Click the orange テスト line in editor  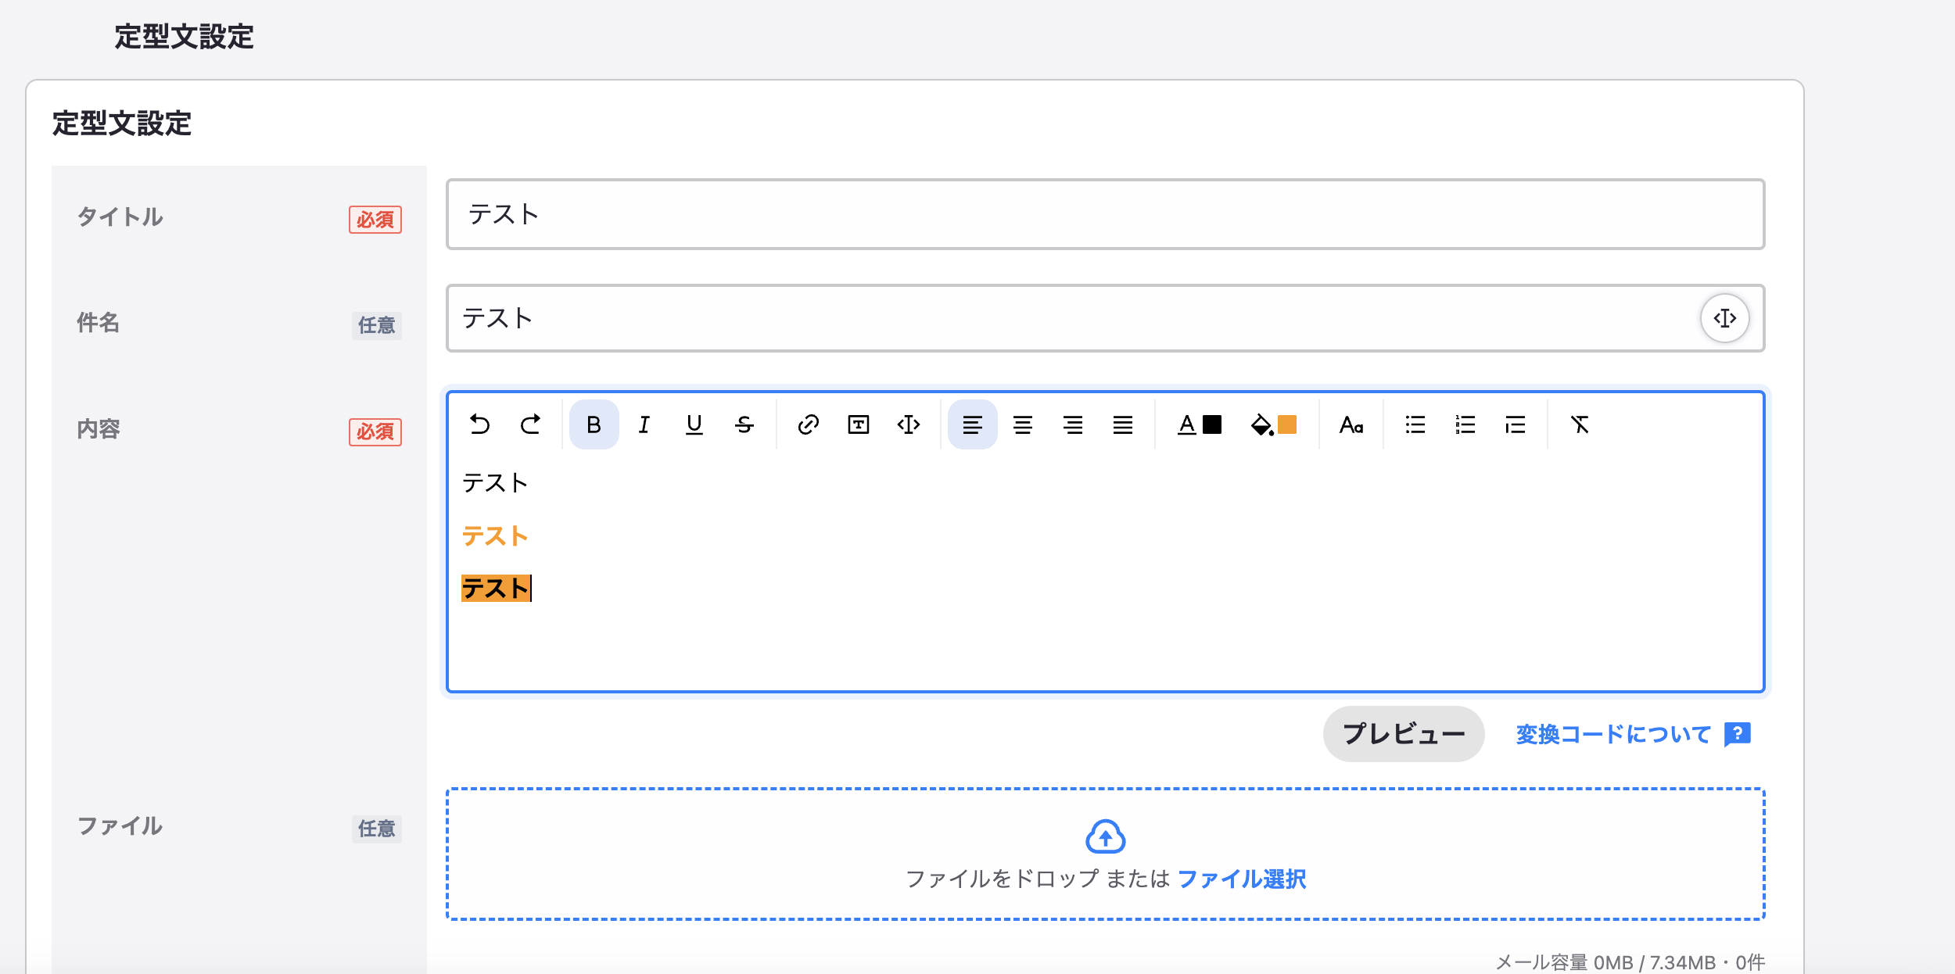tap(495, 535)
